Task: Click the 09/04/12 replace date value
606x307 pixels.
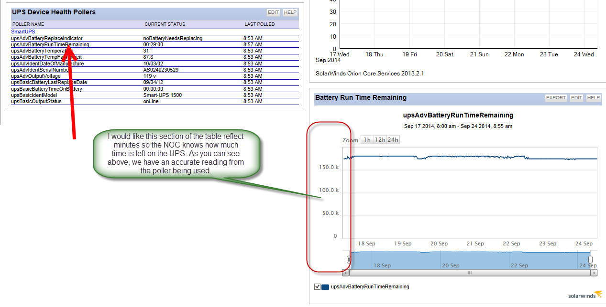Action: (x=153, y=83)
